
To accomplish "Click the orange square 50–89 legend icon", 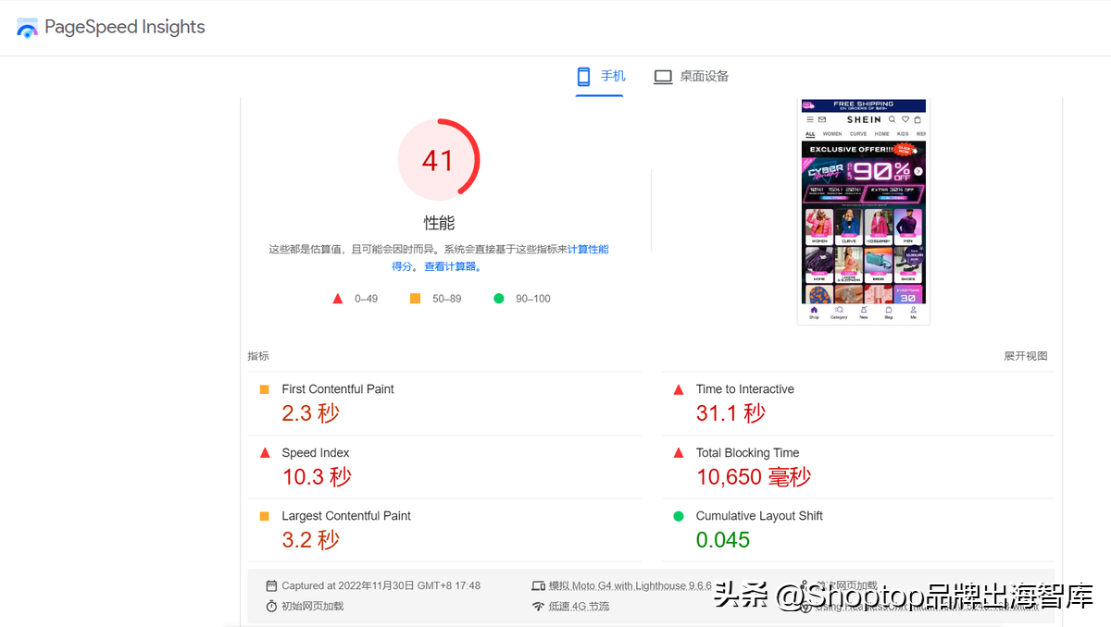I will (x=415, y=299).
